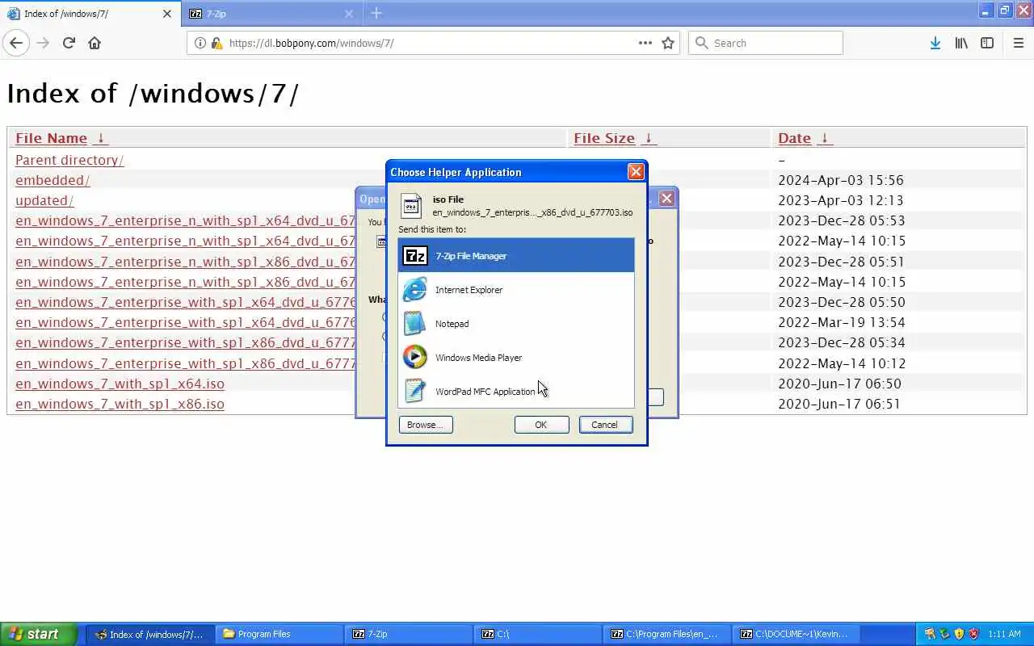Click the Browse... button
The width and height of the screenshot is (1034, 646).
tap(426, 425)
